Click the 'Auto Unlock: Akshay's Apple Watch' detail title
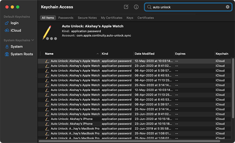235x143 pixels. pos(93,26)
